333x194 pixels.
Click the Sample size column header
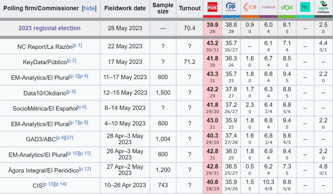pos(163,8)
